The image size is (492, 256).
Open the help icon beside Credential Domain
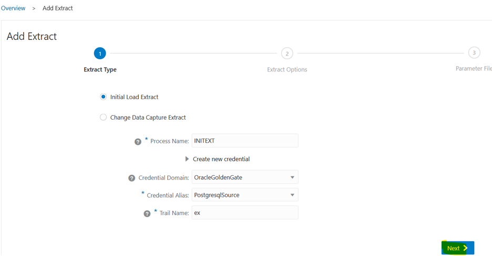tap(132, 178)
